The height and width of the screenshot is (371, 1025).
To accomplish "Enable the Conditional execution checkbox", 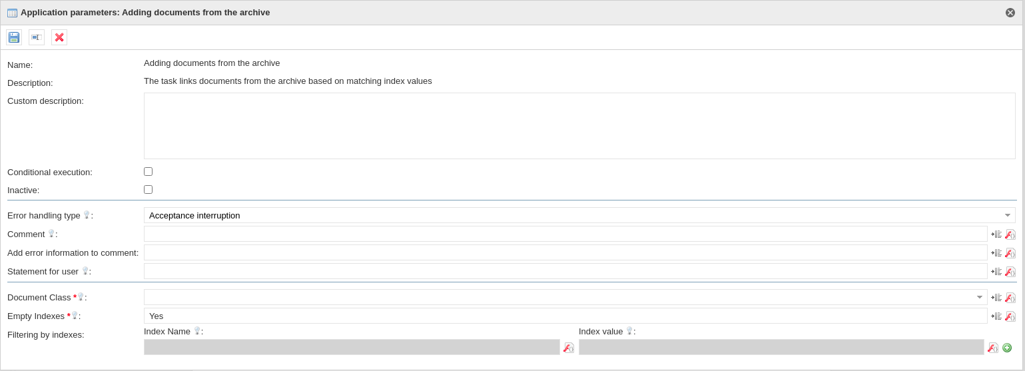I will 148,172.
